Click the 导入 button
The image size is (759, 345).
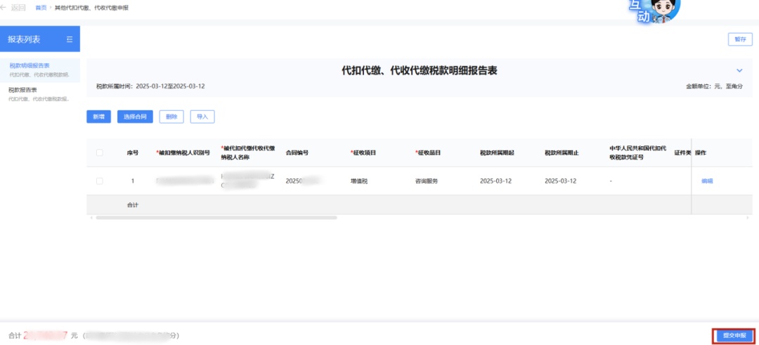point(202,117)
